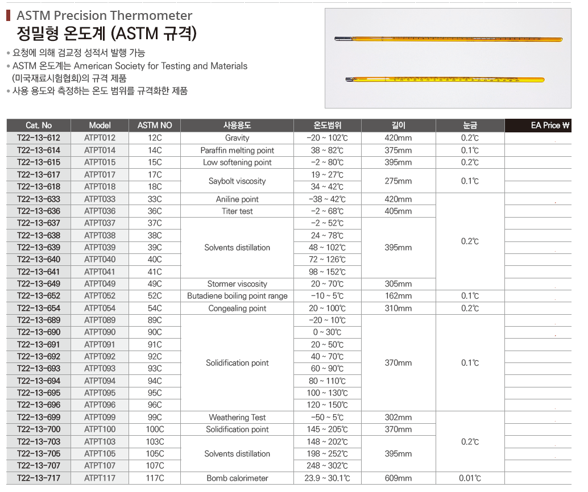Viewport: 588px width, 492px height.
Task: Click ASTM number 117C
Action: tap(155, 478)
